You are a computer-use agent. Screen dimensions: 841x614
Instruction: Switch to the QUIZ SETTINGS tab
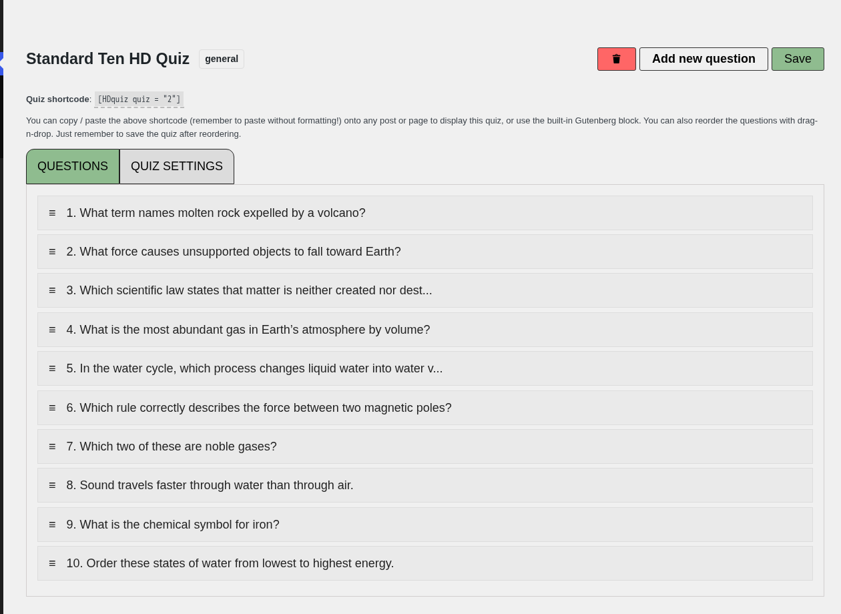pos(177,166)
